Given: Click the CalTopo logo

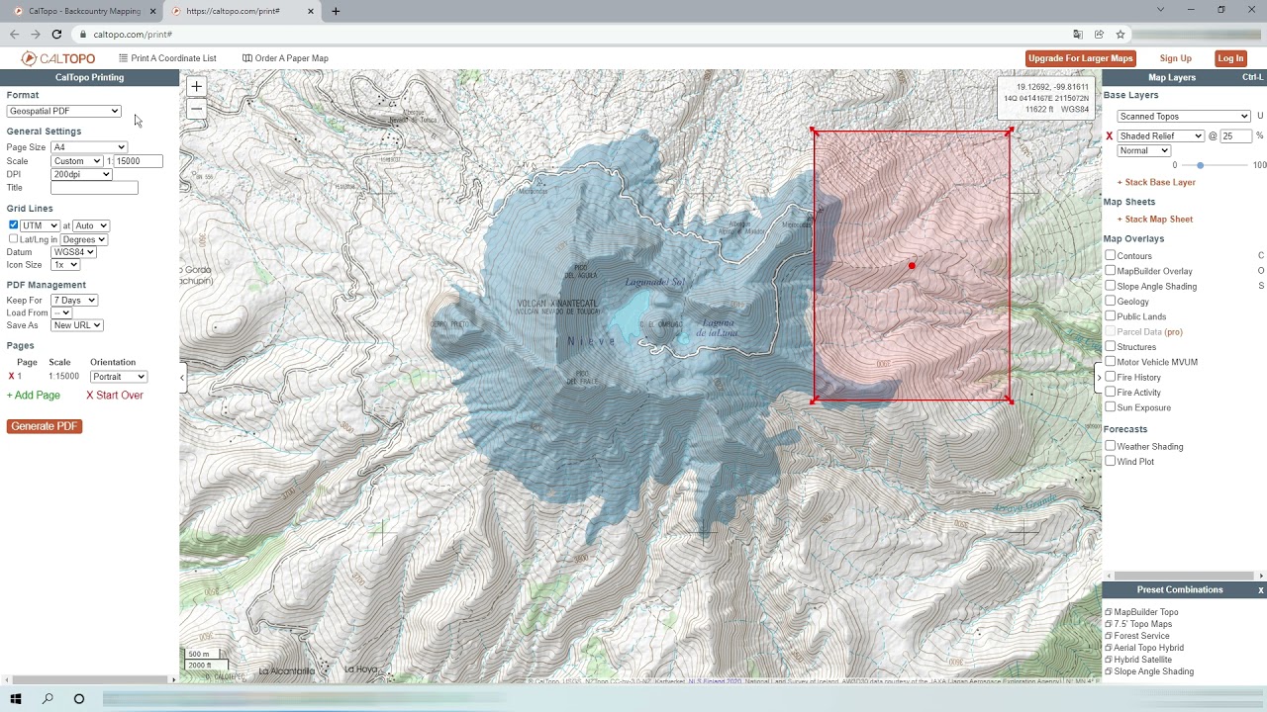Looking at the screenshot, I should [x=58, y=58].
